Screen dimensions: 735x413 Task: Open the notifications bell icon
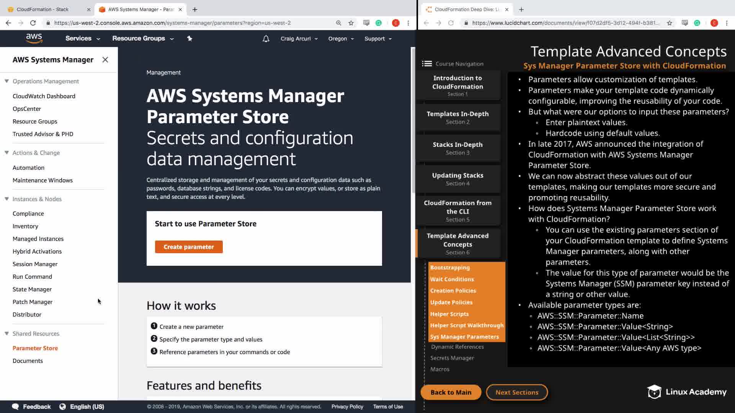(266, 39)
